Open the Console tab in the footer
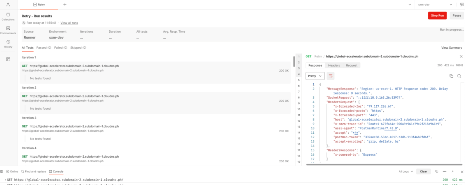The image size is (465, 185). click(x=56, y=172)
